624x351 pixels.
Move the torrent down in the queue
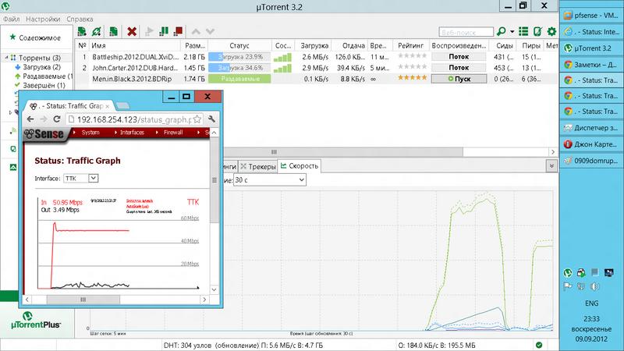tap(210, 31)
